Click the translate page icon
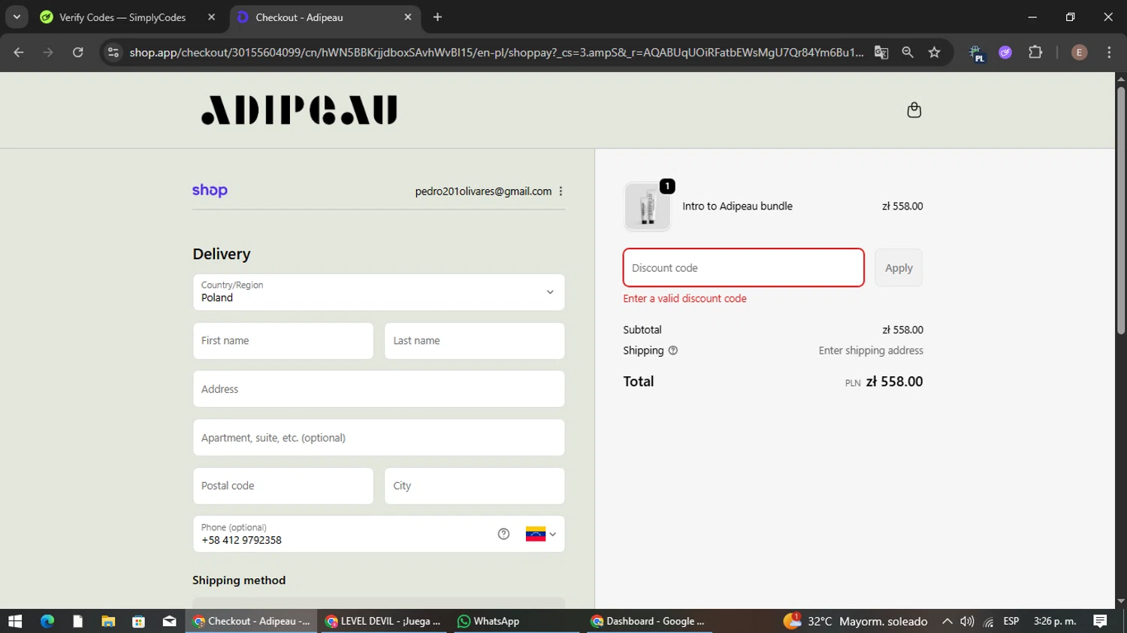Screen dimensions: 1127x633 click(x=881, y=53)
